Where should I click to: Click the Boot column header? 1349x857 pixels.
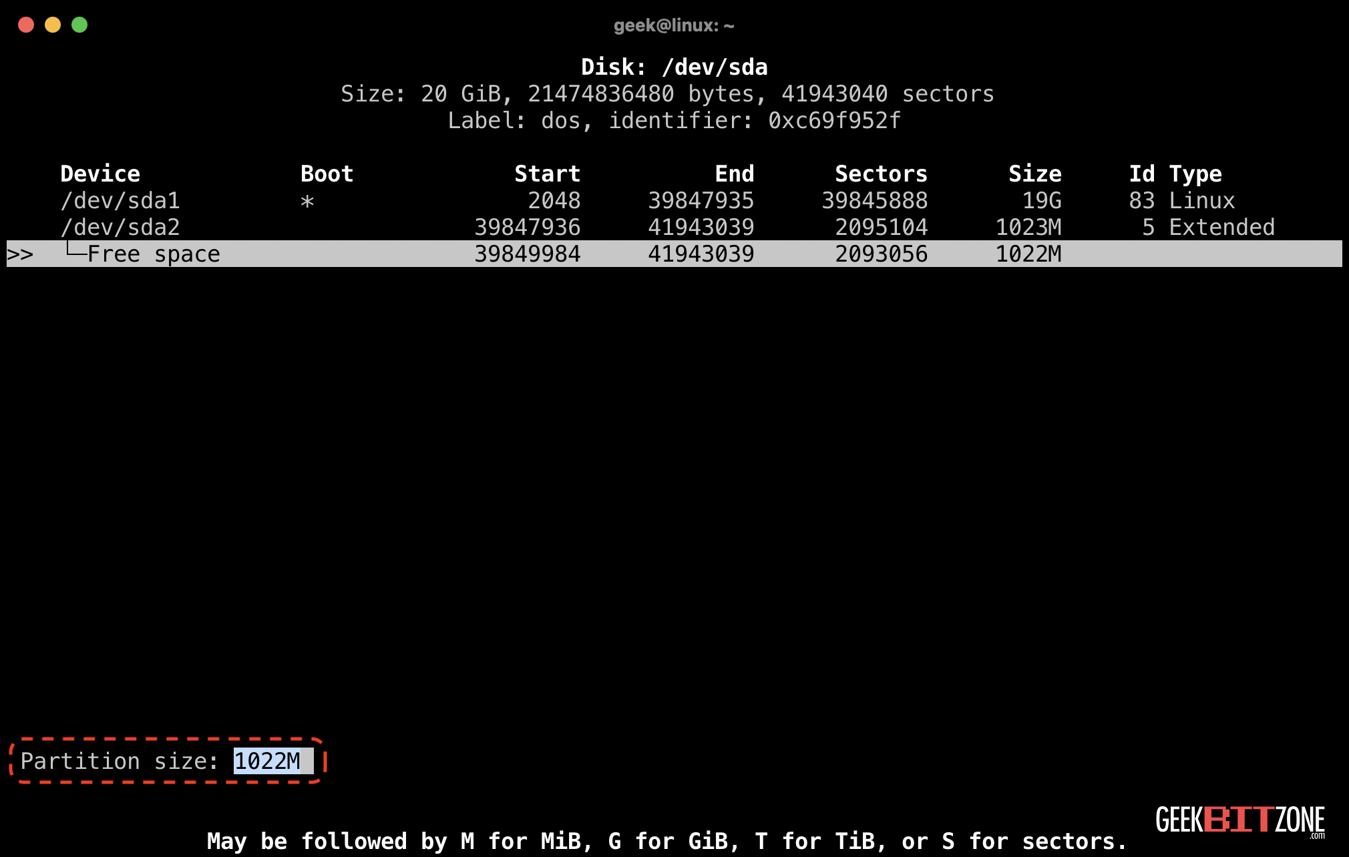pyautogui.click(x=327, y=174)
